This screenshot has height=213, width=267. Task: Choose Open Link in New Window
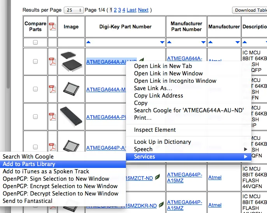click(188, 73)
